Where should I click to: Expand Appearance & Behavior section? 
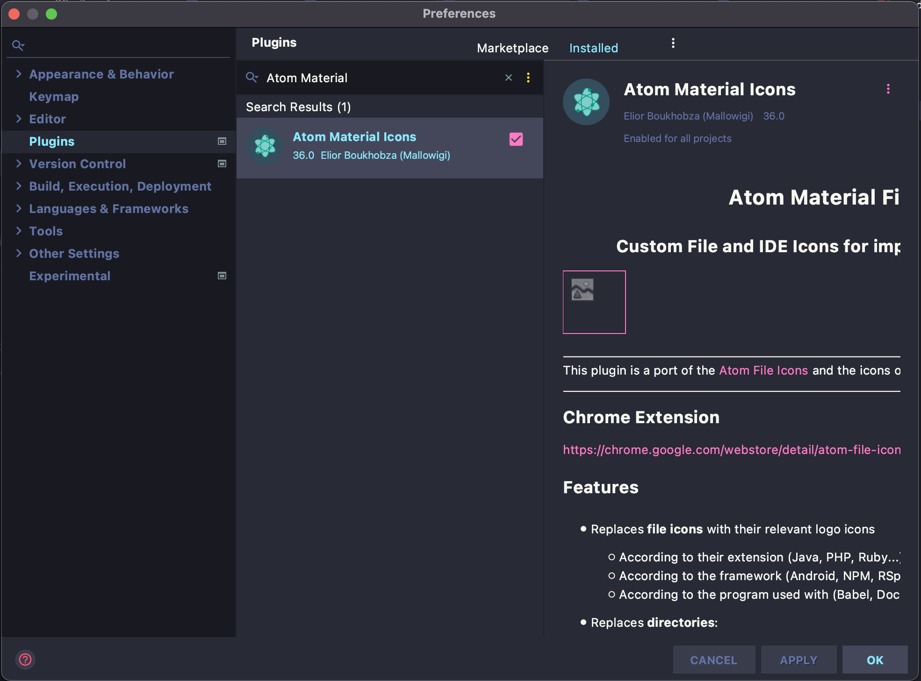click(x=19, y=74)
